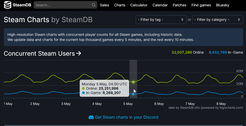
Task: Open the Filter by category dropdown
Action: (217, 20)
